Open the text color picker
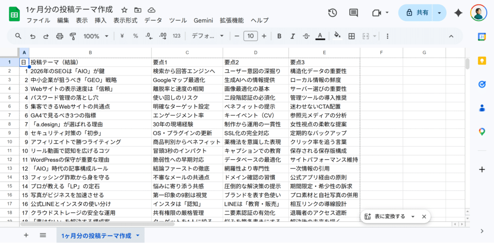 click(319, 36)
